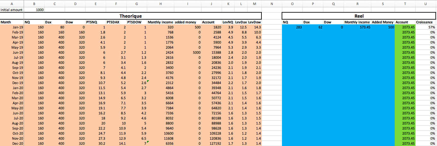Select the Theorique merged title cell
The image size is (437, 146).
[131, 16]
